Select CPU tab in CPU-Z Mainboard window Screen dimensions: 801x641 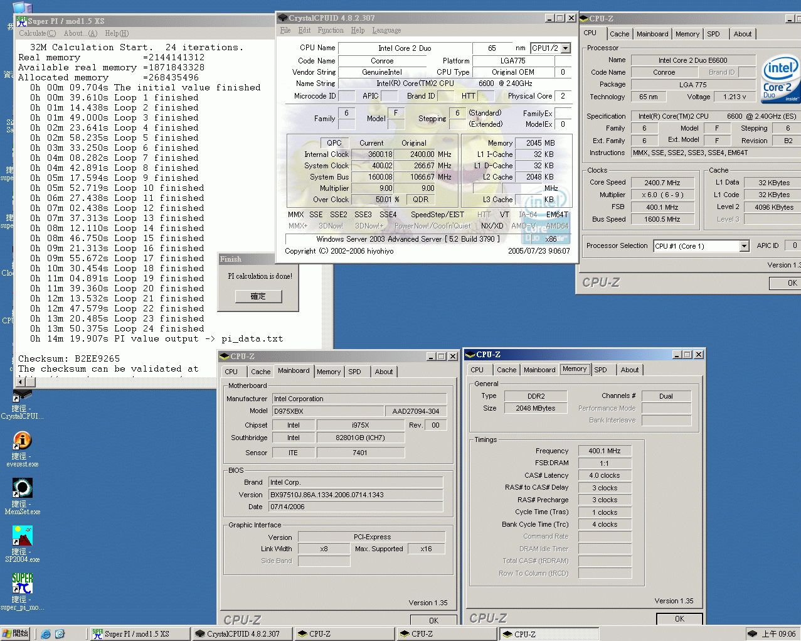coord(231,372)
